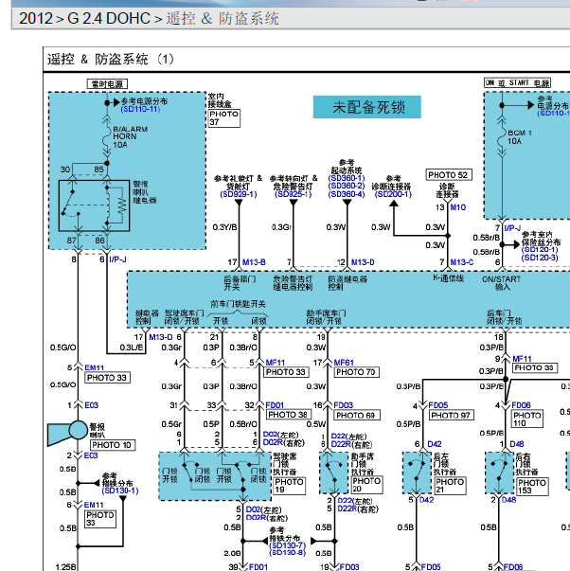This screenshot has height=571, width=570.
Task: Select connector M13-C at pin 7
Action: click(x=461, y=262)
